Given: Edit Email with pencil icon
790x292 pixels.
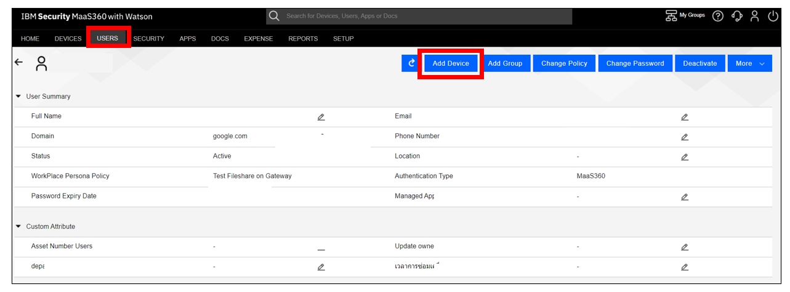Looking at the screenshot, I should pos(685,117).
